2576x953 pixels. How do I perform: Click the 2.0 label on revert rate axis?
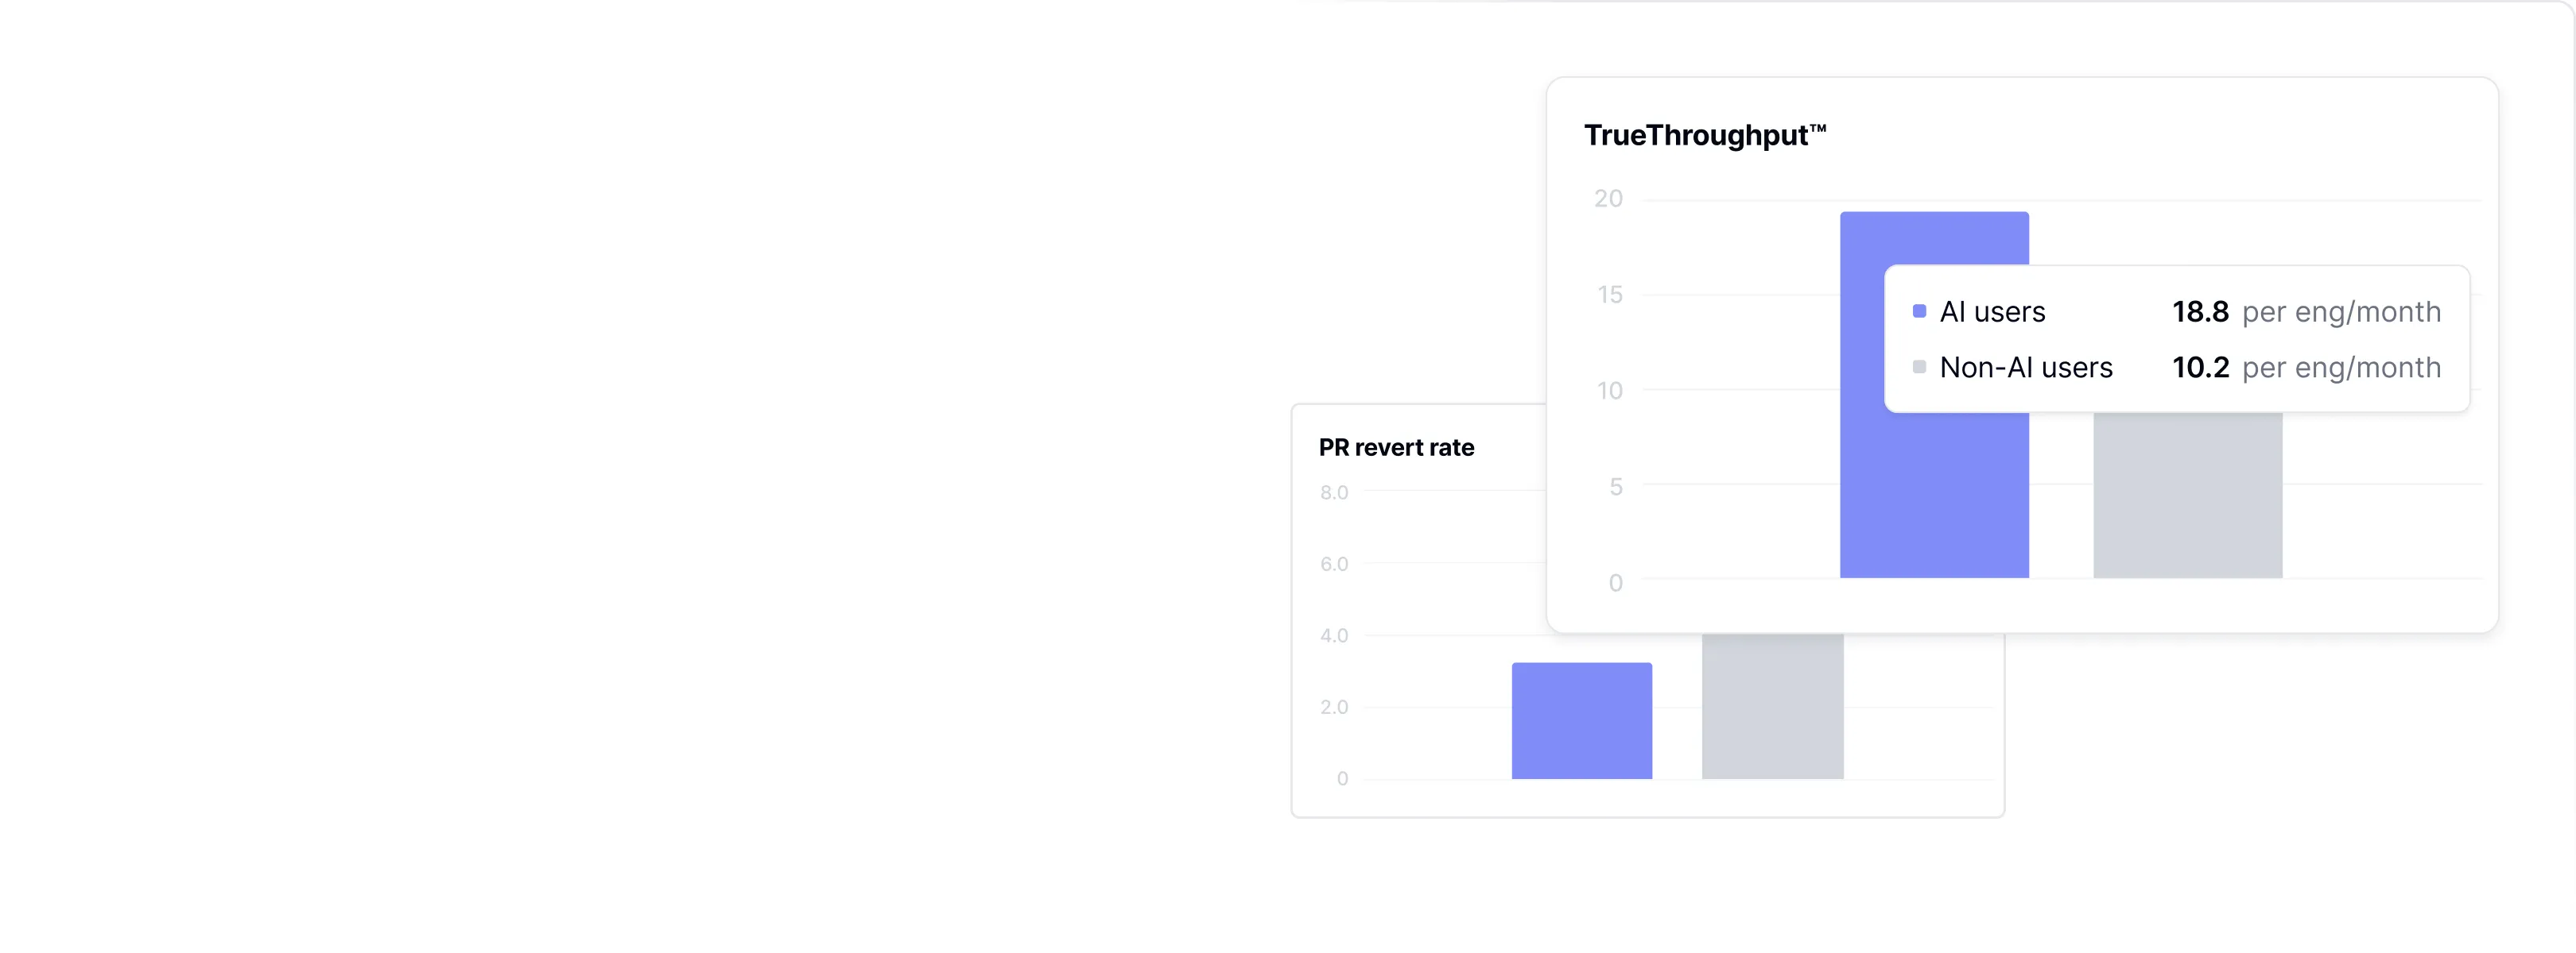point(1334,708)
